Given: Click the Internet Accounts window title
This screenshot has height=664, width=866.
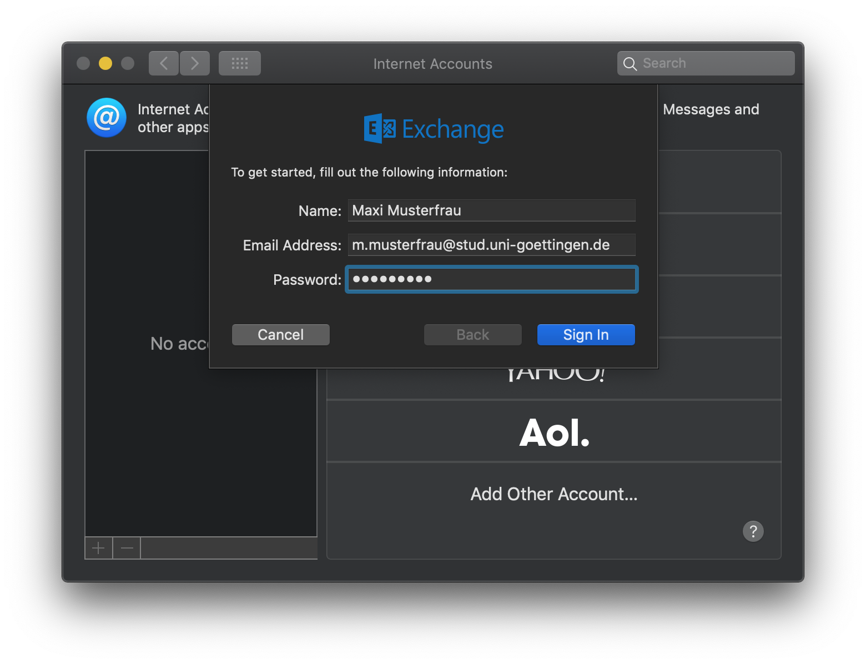Looking at the screenshot, I should click(433, 64).
